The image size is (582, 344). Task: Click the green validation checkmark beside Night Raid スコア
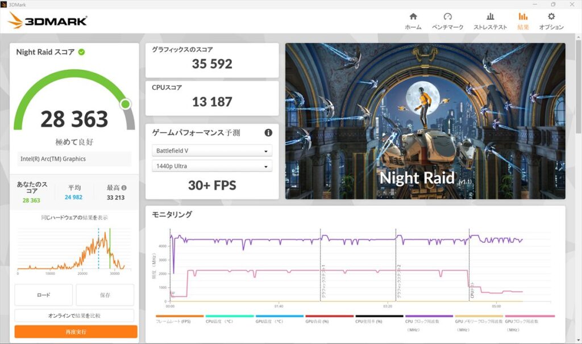click(81, 52)
